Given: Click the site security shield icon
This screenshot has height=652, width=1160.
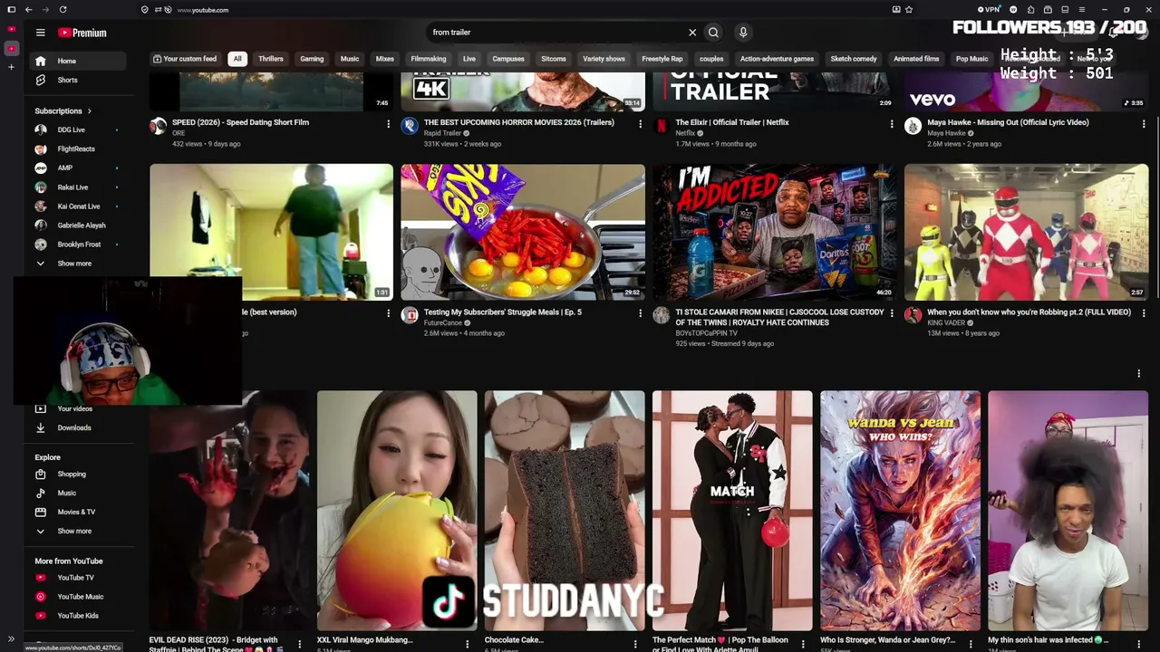Looking at the screenshot, I should (145, 10).
